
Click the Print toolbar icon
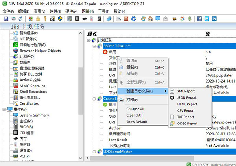(13, 19)
